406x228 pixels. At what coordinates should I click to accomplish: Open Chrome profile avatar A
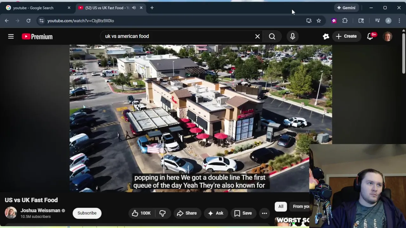[x=388, y=21]
